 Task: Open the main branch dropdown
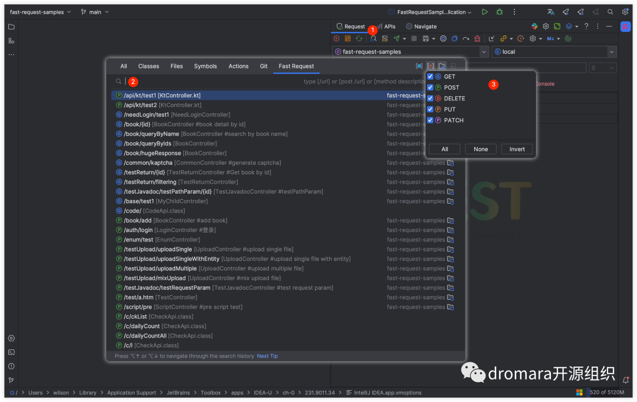[95, 12]
